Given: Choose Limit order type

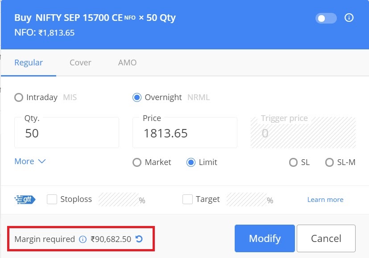Looking at the screenshot, I should [191, 162].
